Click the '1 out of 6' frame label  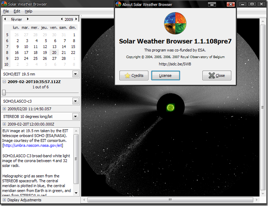click(41, 87)
